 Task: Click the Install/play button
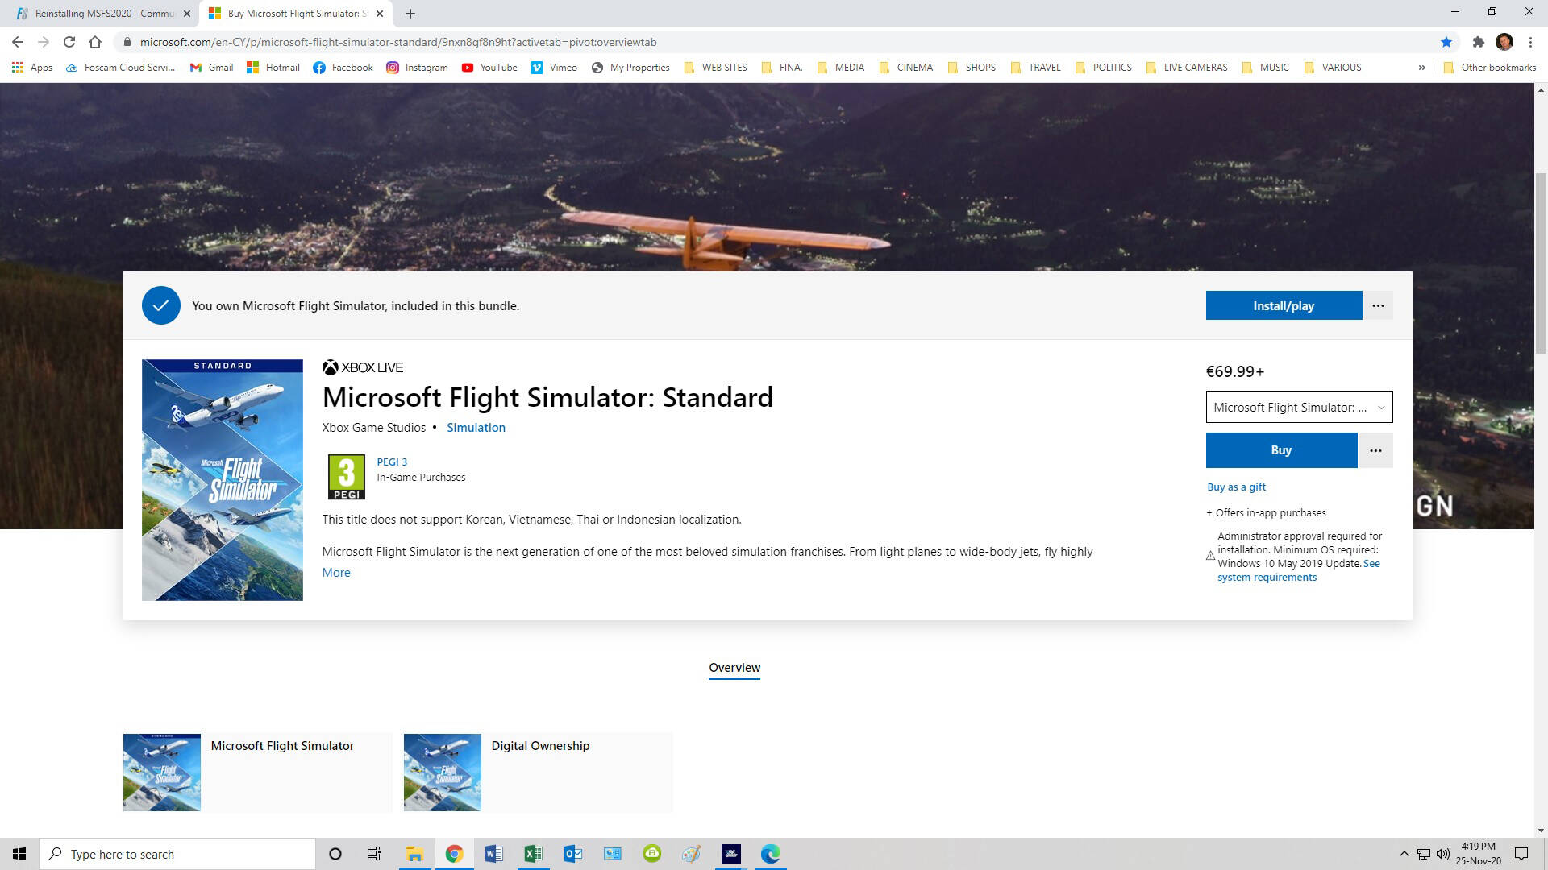pyautogui.click(x=1284, y=305)
